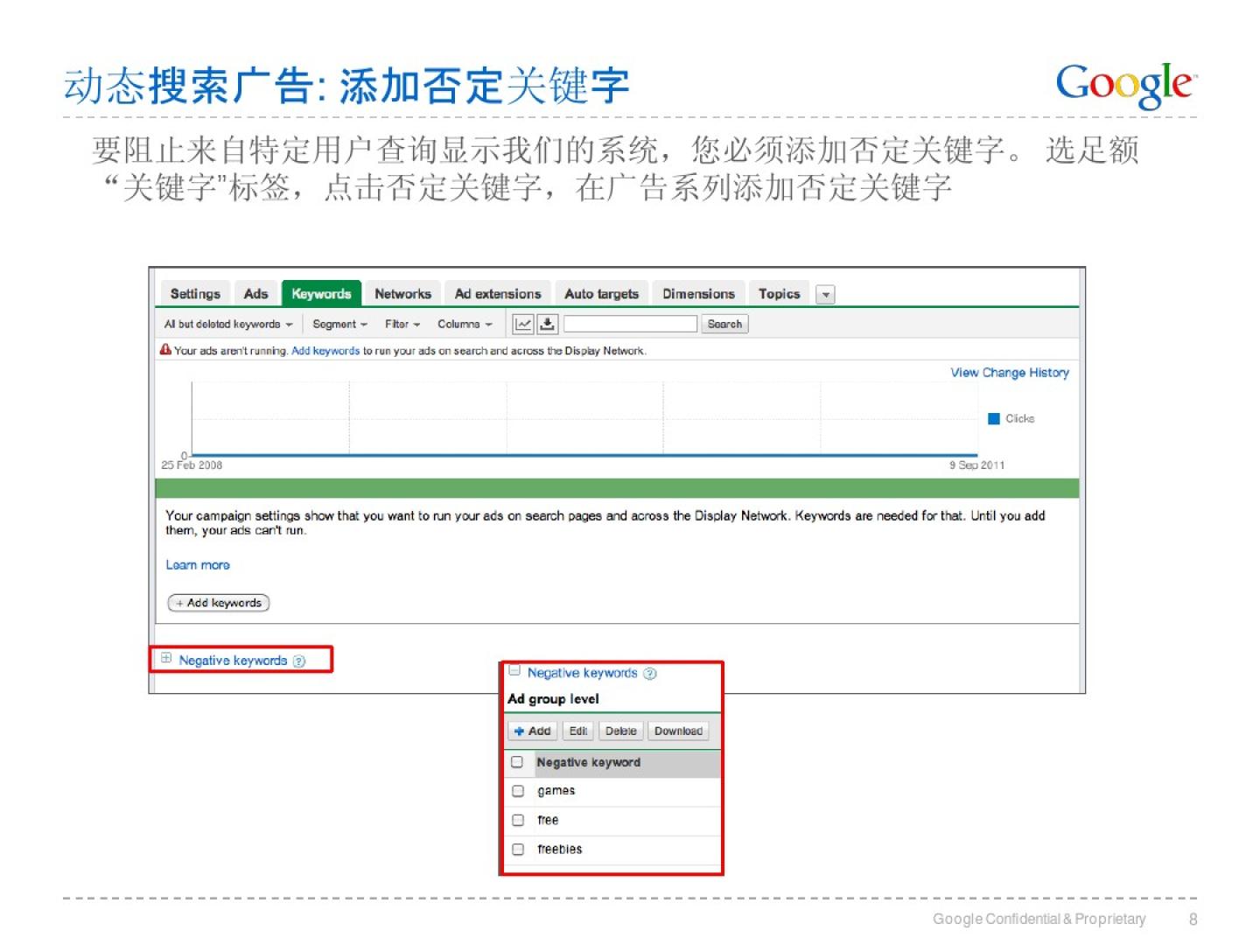
Task: Open the more tabs dropdown arrow after Topics
Action: point(825,295)
